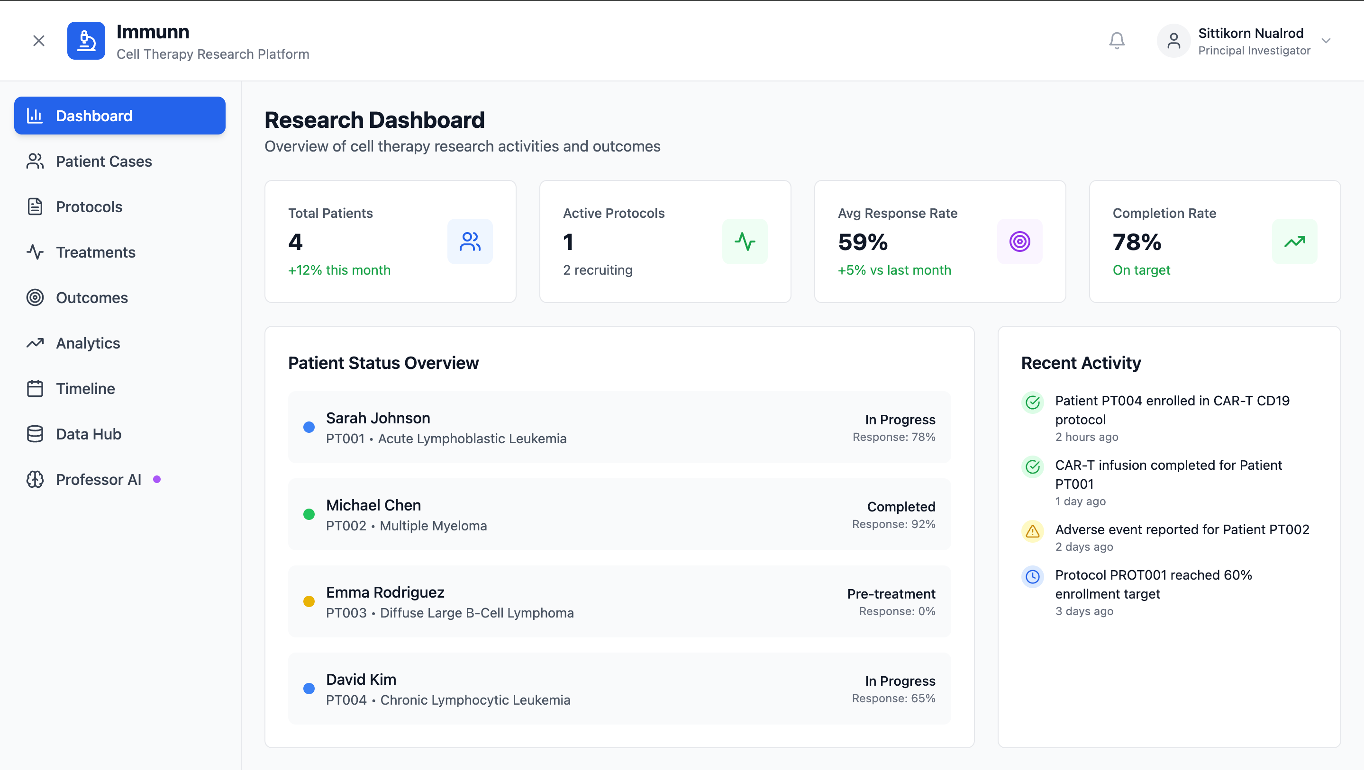
Task: Click the Active Protocols pulse icon
Action: (x=745, y=242)
